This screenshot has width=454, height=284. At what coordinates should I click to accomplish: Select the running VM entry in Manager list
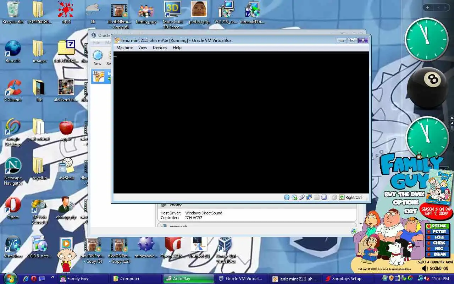pos(101,77)
